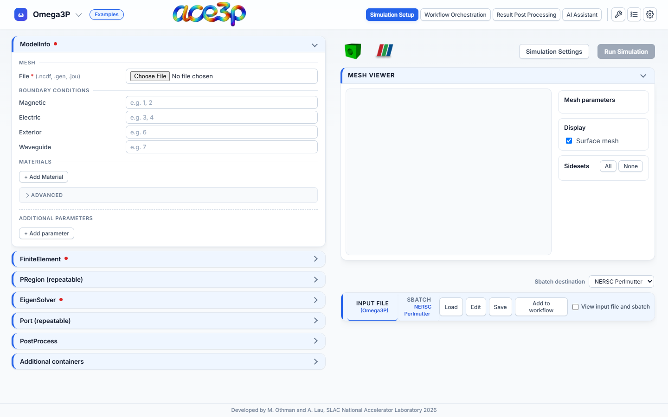668x417 pixels.
Task: Open the gear settings icon
Action: [x=650, y=14]
